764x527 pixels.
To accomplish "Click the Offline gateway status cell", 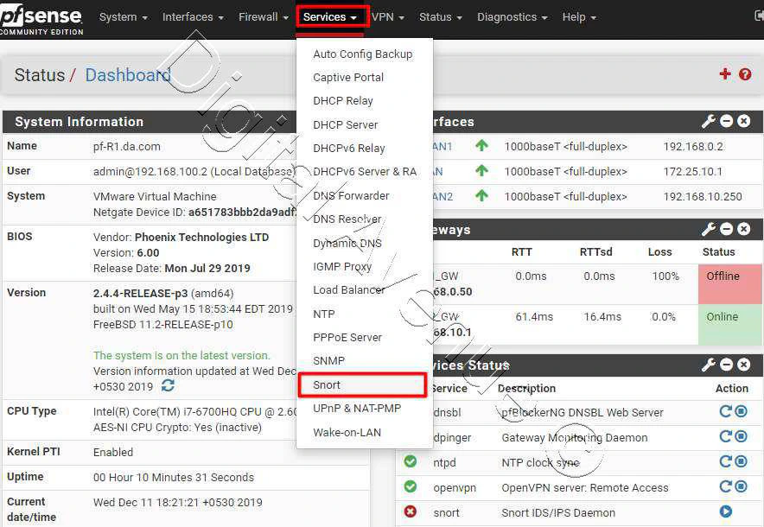I will tap(730, 284).
